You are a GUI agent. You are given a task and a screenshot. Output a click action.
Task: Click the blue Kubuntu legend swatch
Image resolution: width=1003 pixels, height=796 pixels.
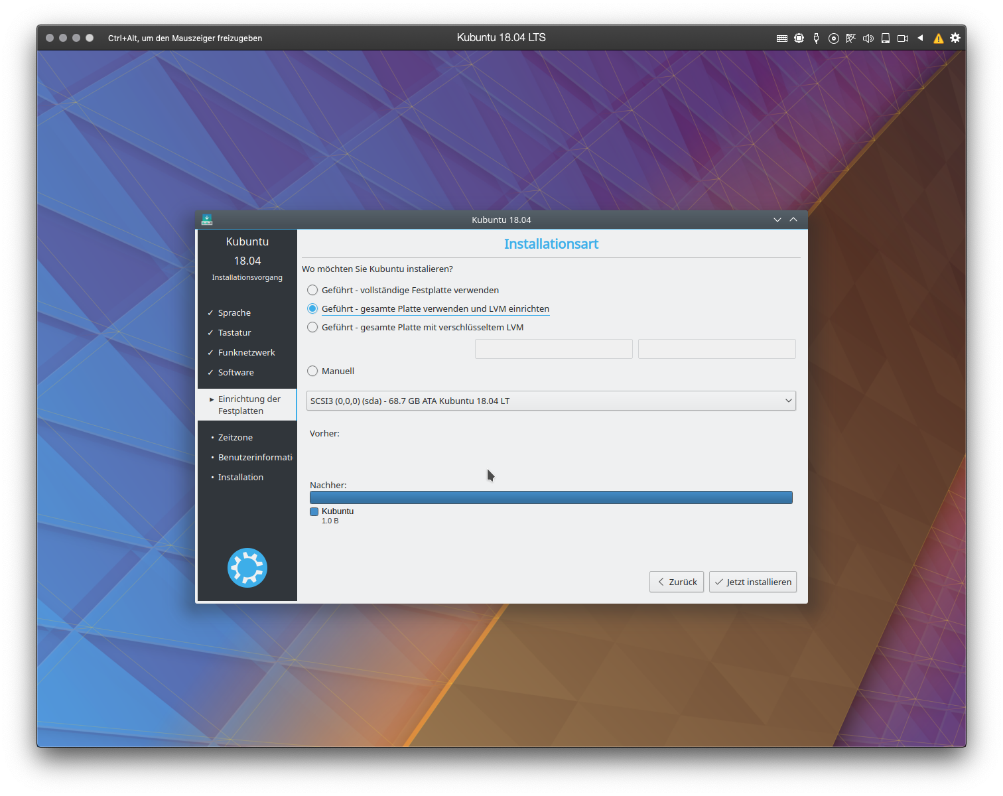click(x=314, y=511)
